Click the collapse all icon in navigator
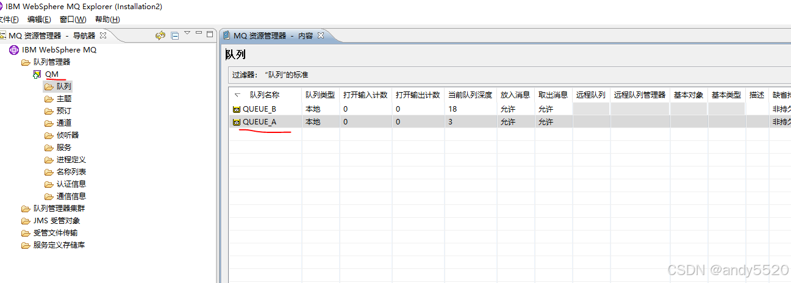The image size is (791, 283). pos(175,36)
